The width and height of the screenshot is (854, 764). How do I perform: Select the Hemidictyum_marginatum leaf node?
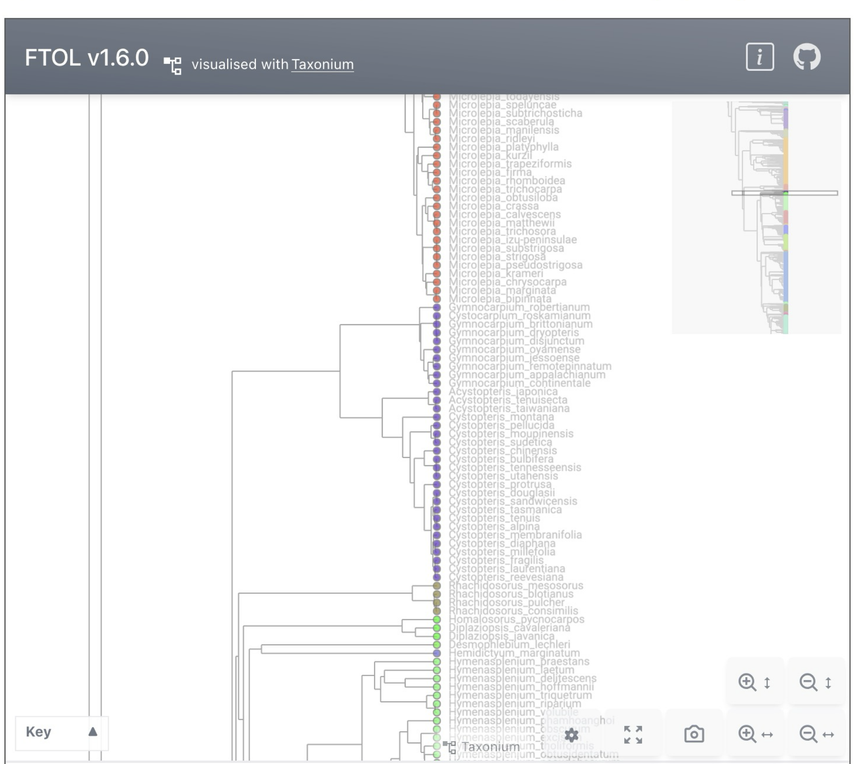click(x=436, y=653)
